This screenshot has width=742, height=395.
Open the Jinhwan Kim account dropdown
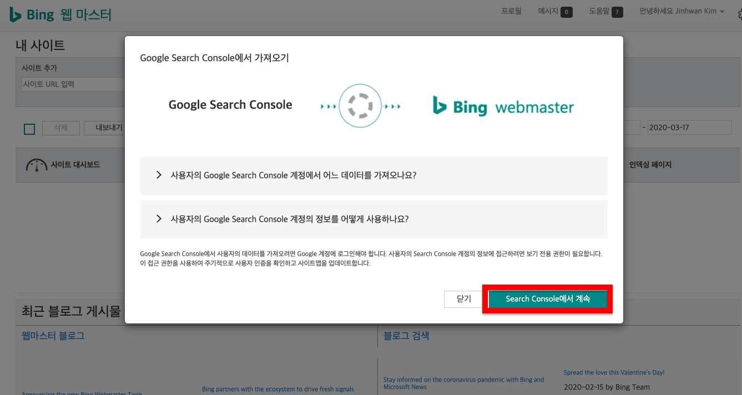tap(682, 11)
